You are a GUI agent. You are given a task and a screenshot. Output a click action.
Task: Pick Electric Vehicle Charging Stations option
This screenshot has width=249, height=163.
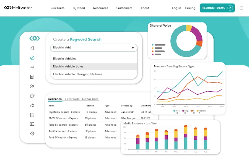tap(77, 74)
